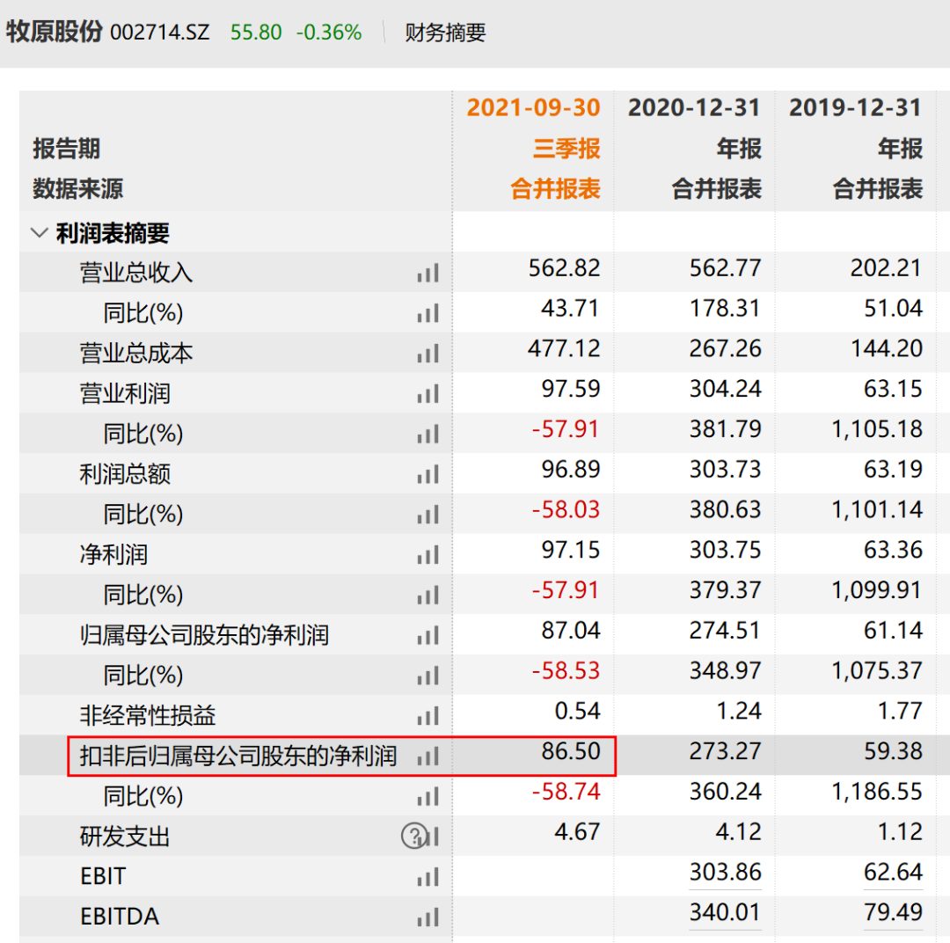The width and height of the screenshot is (950, 943).
Task: Open chart icon on EBITDA row
Action: [x=427, y=917]
